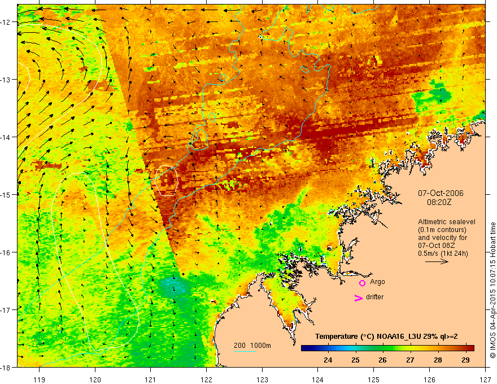The image size is (497, 384).
Task: Click the longitude axis label '119'
Action: (40, 379)
